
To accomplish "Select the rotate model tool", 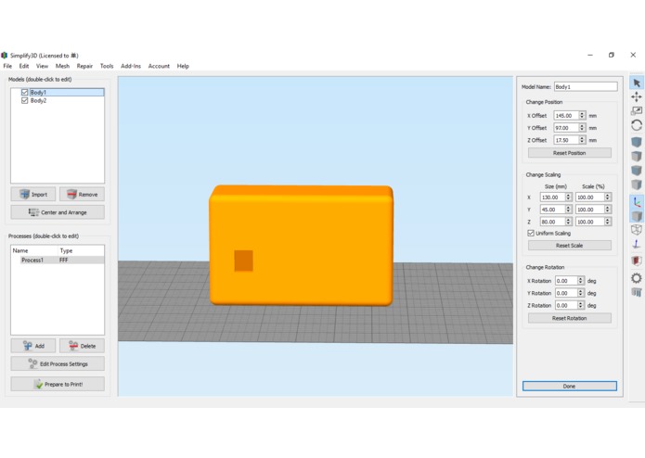I will tap(637, 125).
